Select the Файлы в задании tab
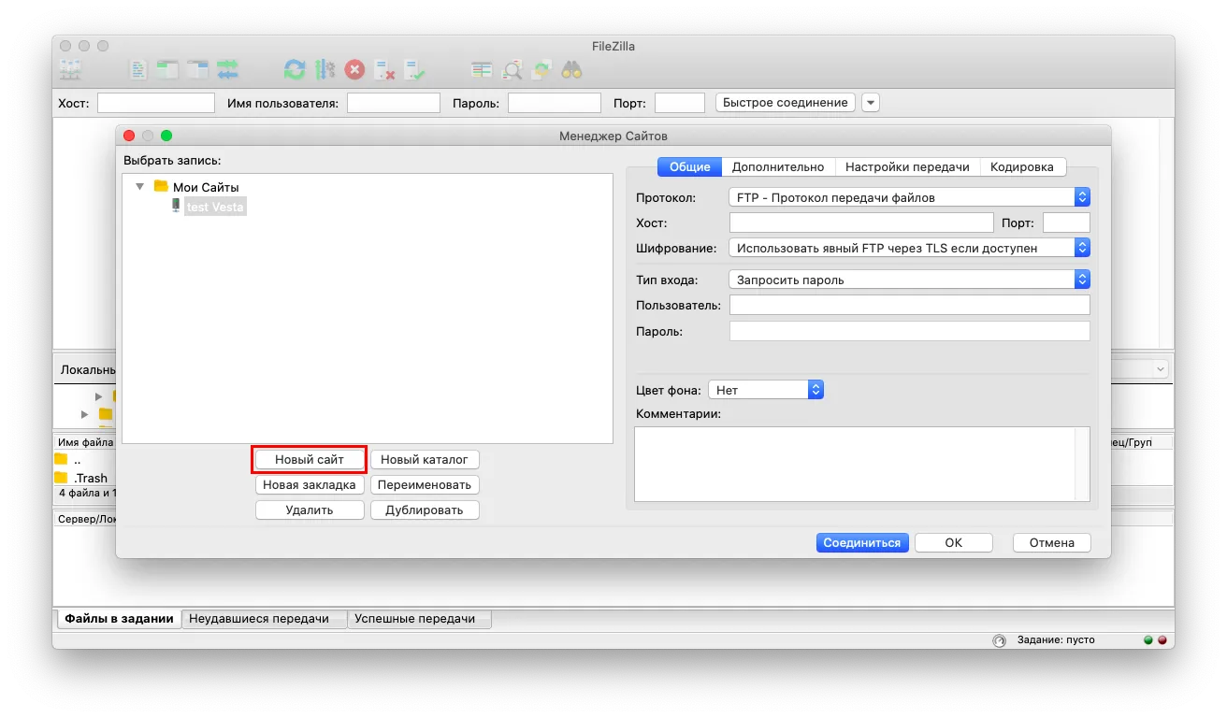 click(119, 618)
